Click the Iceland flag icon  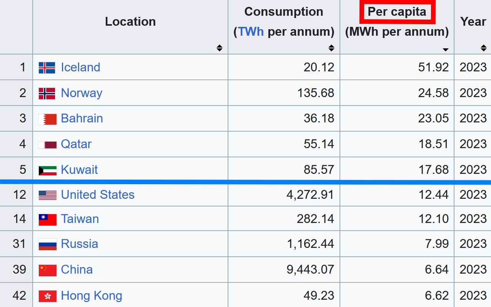(x=47, y=68)
